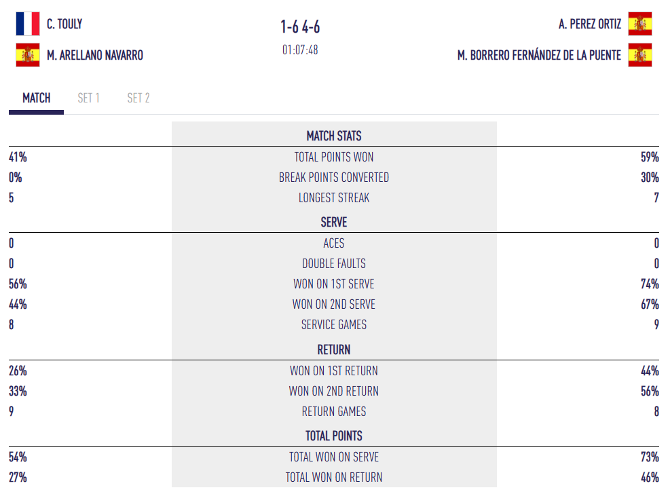
Task: Open player C. Touly's name link
Action: 64,24
